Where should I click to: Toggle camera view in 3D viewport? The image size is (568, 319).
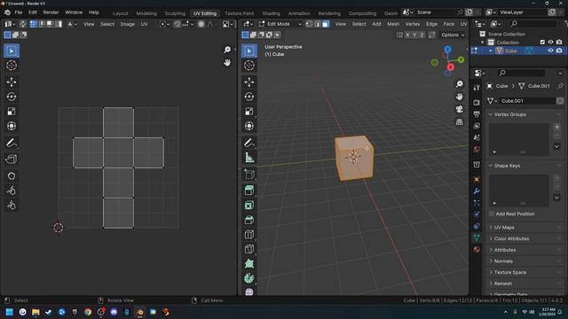[x=460, y=109]
